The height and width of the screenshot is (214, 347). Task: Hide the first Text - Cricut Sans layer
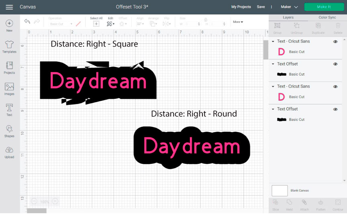tap(335, 41)
